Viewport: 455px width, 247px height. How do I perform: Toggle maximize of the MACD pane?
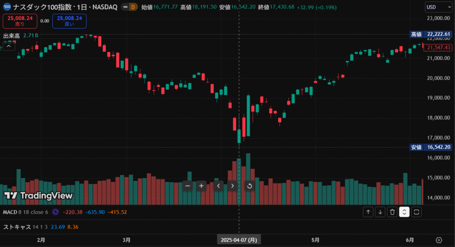pyautogui.click(x=416, y=212)
